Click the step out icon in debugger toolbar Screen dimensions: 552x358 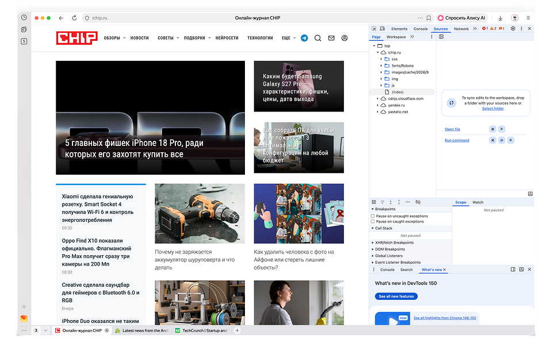coord(399,202)
